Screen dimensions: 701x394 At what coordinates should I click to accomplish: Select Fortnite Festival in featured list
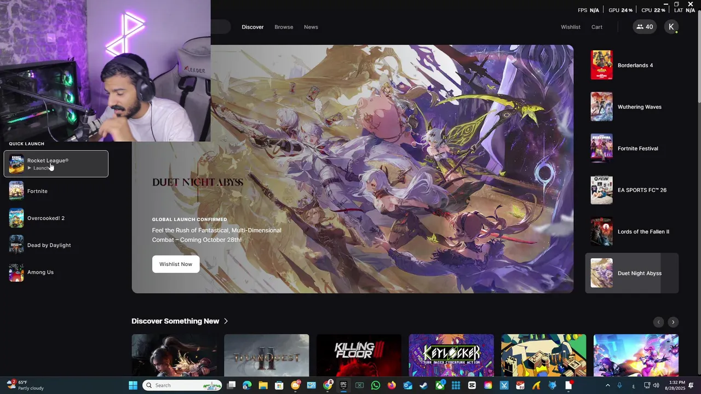tap(632, 148)
